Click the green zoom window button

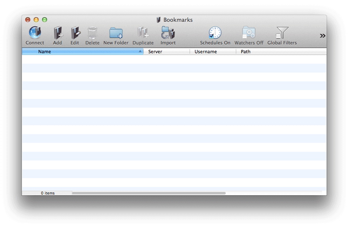[44, 20]
